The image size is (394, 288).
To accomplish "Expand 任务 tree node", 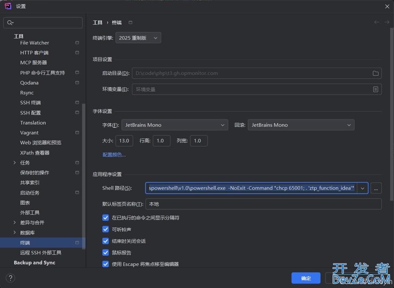I will tap(15, 162).
